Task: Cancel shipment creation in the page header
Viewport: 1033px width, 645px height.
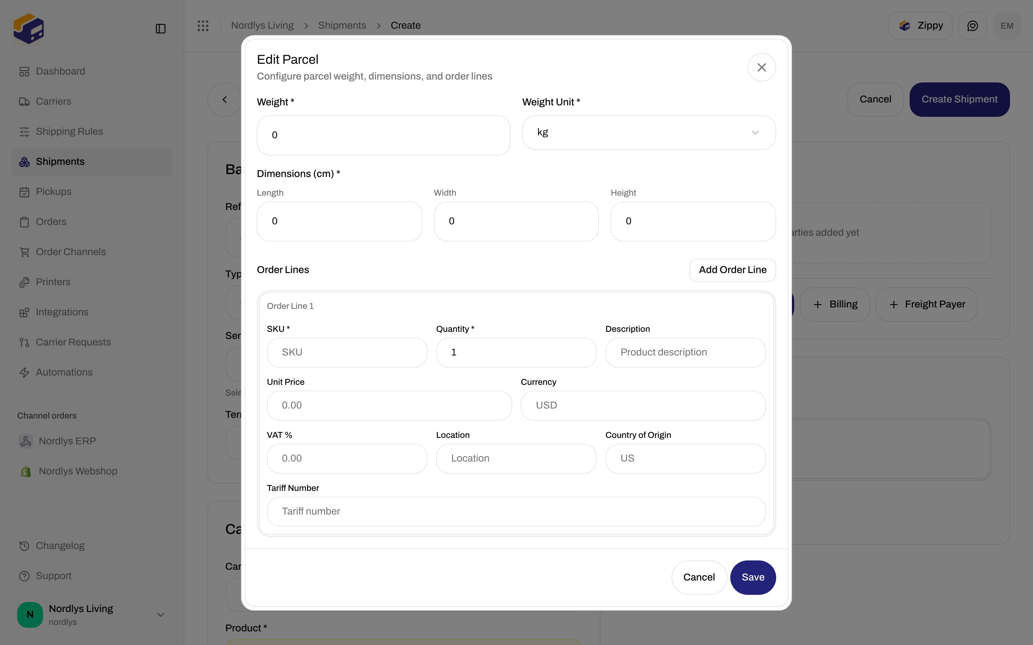Action: pos(875,99)
